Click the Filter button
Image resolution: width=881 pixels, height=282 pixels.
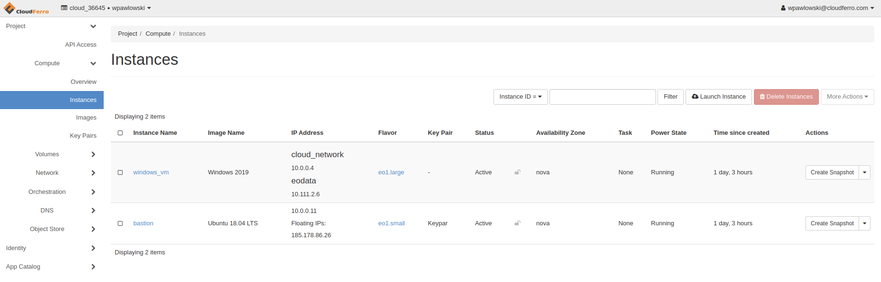pyautogui.click(x=670, y=97)
